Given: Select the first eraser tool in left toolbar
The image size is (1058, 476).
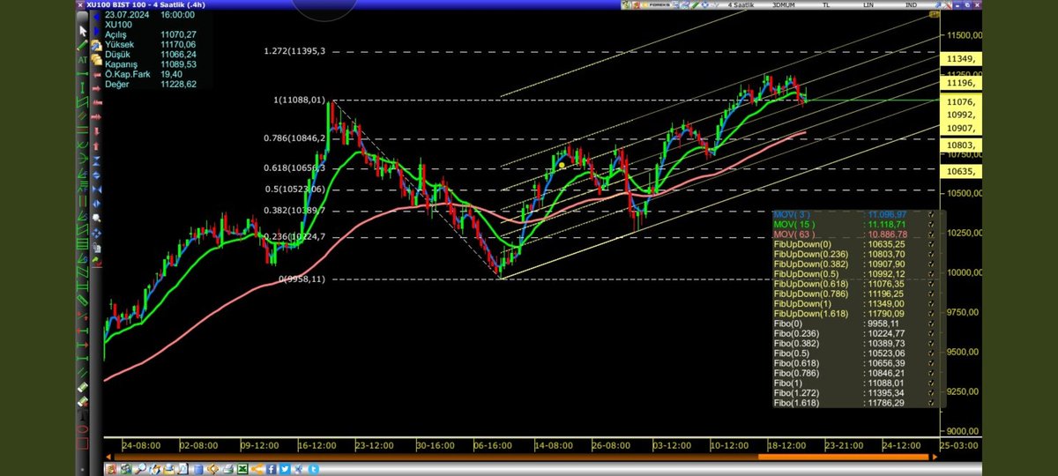Looking at the screenshot, I should point(83,387).
